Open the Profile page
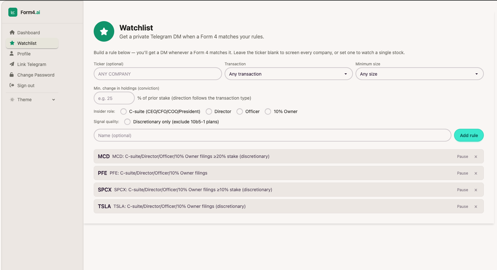The height and width of the screenshot is (270, 497). tap(32, 54)
